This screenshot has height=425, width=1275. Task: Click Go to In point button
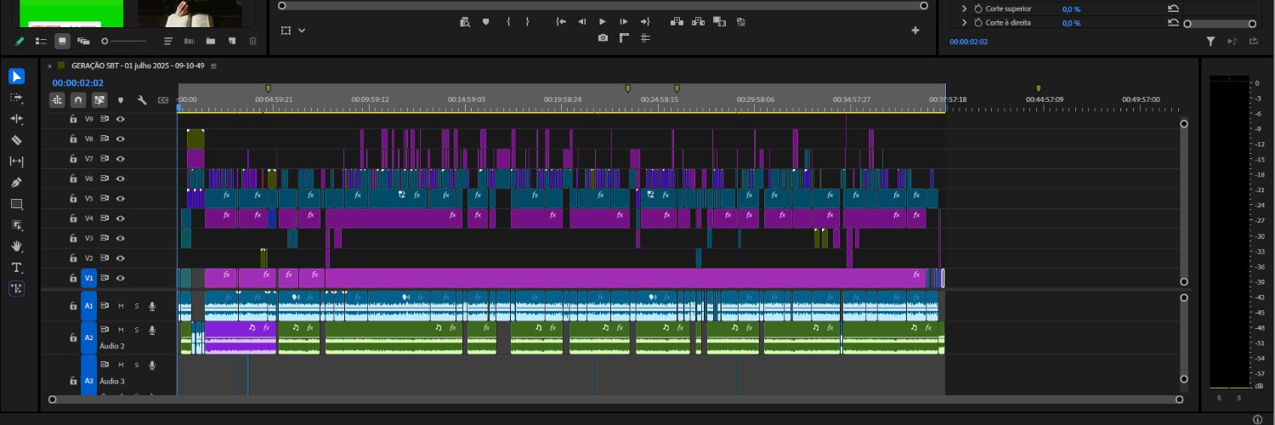point(561,21)
